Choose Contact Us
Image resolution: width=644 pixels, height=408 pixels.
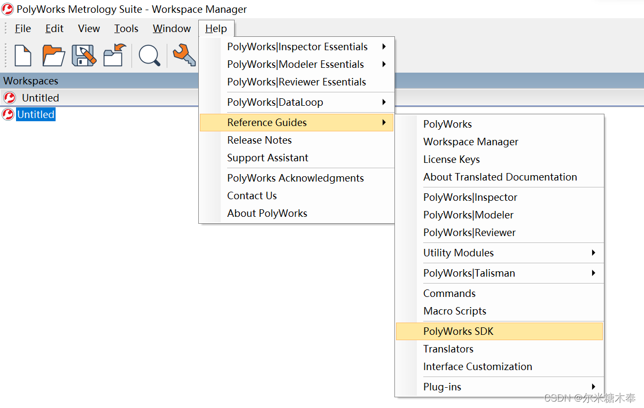(x=297, y=196)
